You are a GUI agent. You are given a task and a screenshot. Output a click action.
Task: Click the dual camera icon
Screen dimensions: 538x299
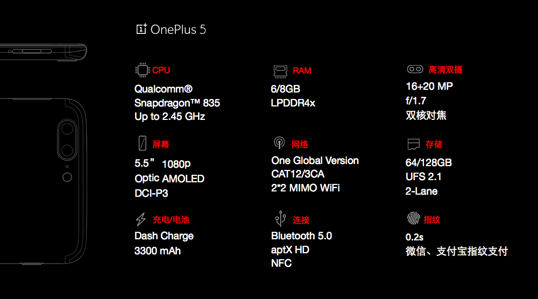coord(415,69)
